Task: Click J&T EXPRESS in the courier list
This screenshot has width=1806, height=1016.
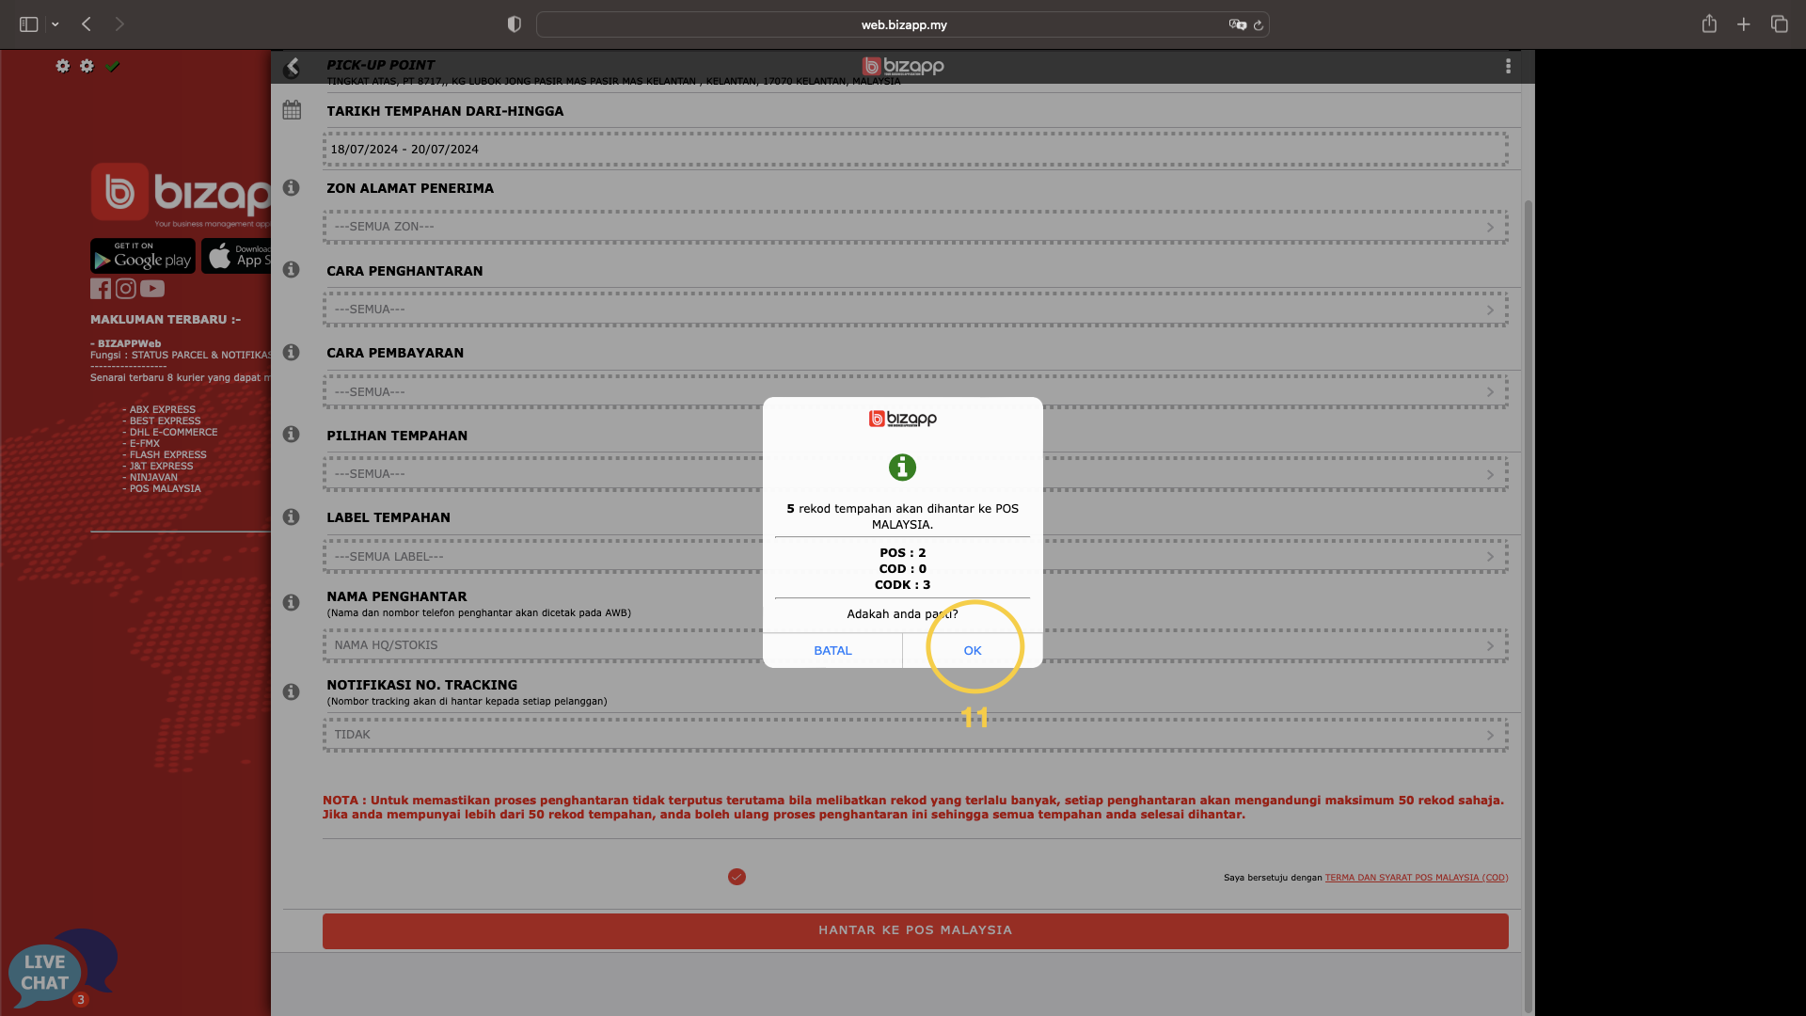Action: point(161,467)
